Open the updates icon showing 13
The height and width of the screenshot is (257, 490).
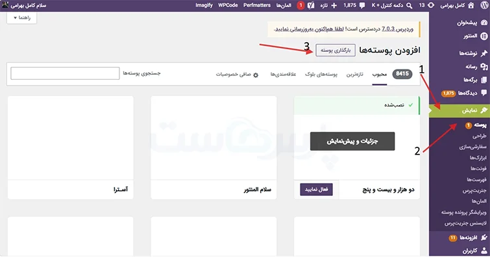pos(431,5)
